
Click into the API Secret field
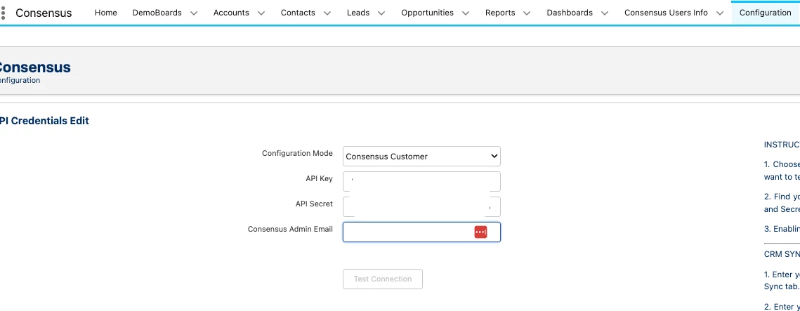pyautogui.click(x=421, y=206)
